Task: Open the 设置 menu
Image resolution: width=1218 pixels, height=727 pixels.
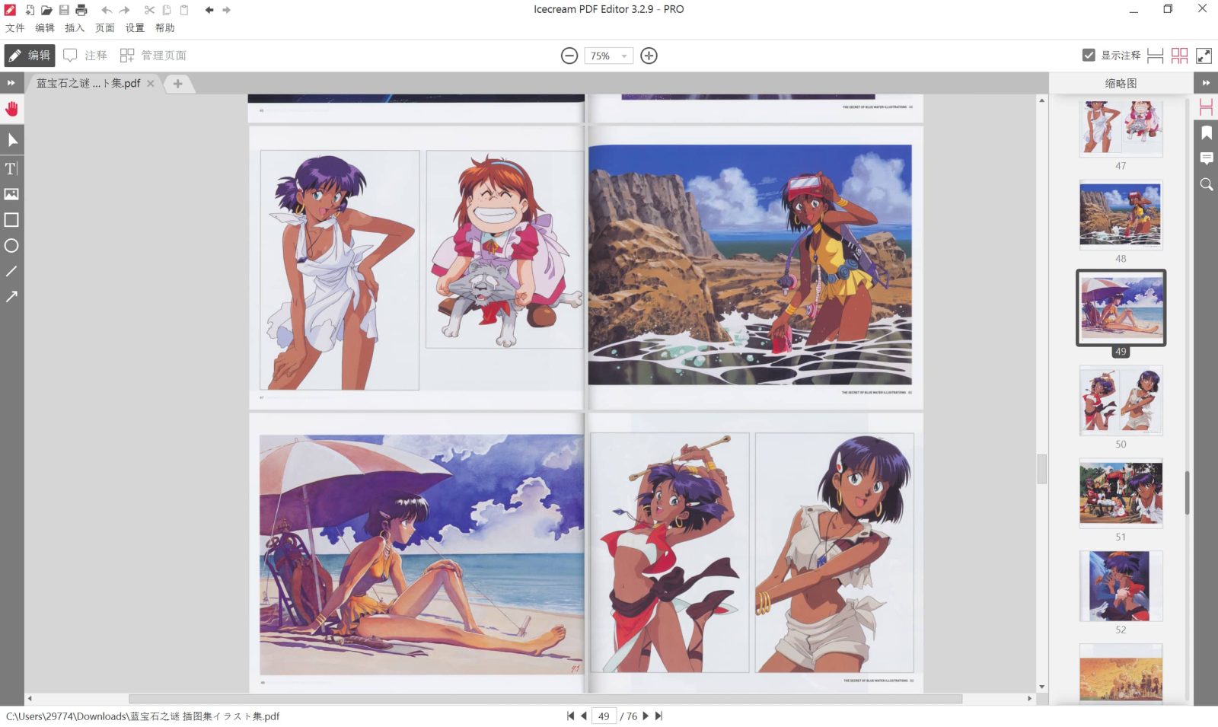Action: pyautogui.click(x=135, y=28)
